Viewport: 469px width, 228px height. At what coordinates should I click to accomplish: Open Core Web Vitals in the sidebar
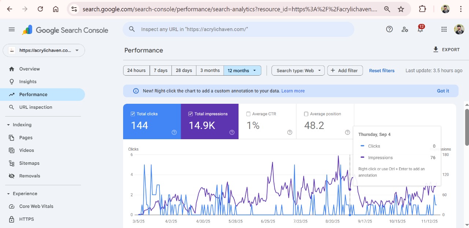(36, 206)
